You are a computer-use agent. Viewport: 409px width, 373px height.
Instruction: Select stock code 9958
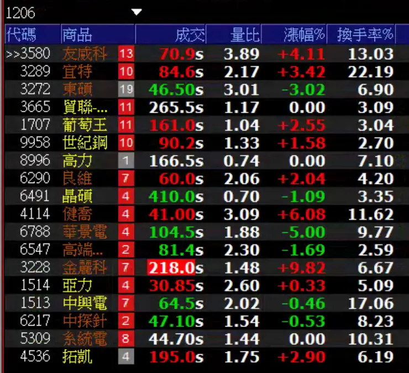[35, 143]
